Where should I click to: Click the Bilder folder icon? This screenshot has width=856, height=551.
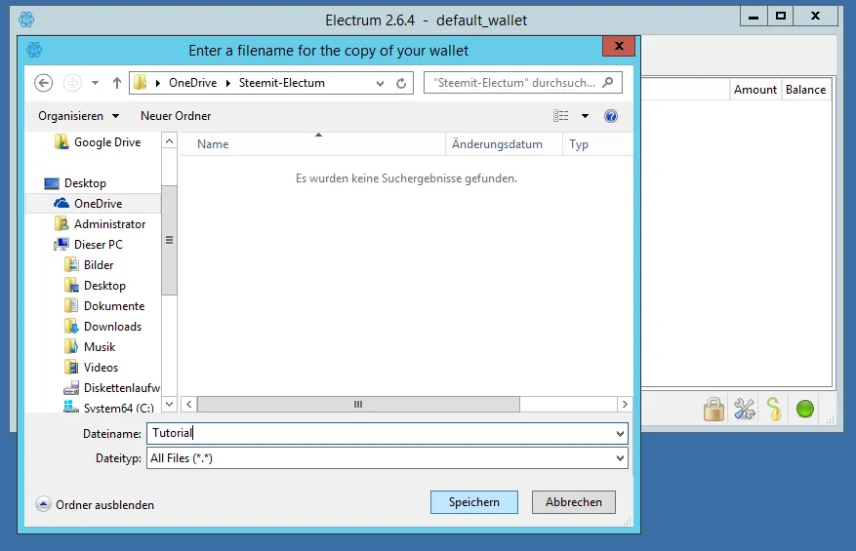(71, 264)
